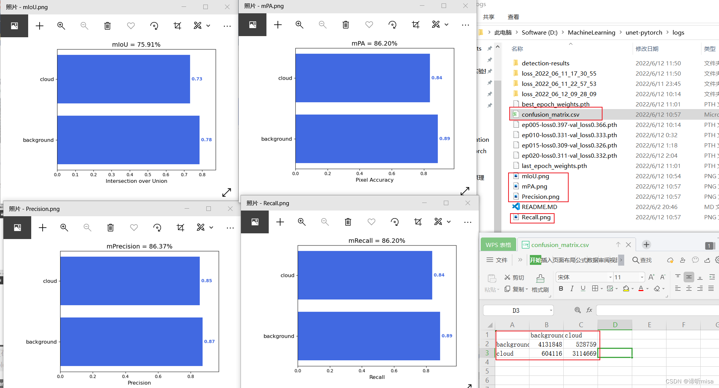
Task: Delete the mPA.png photo
Action: tap(346, 25)
